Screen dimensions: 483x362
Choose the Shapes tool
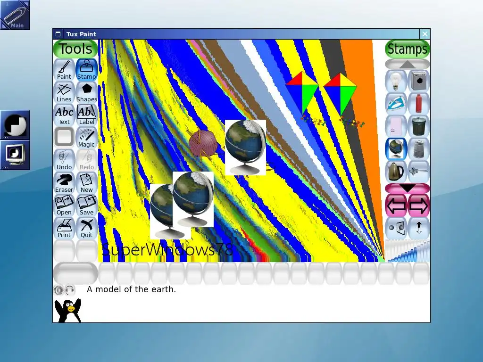87,92
